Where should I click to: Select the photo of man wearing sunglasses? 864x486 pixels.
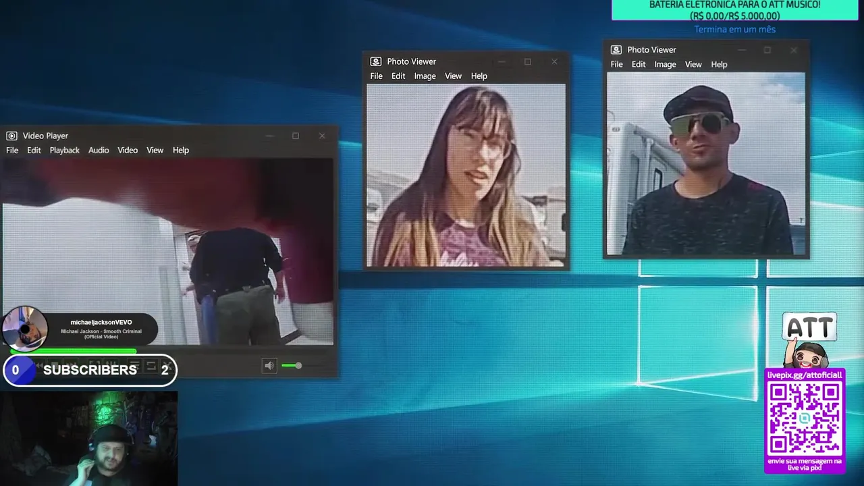tap(706, 164)
